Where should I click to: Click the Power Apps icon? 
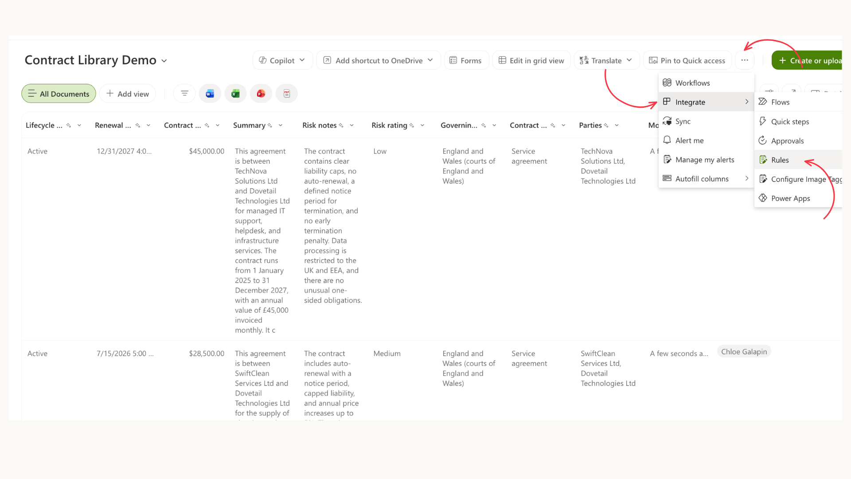click(x=763, y=198)
